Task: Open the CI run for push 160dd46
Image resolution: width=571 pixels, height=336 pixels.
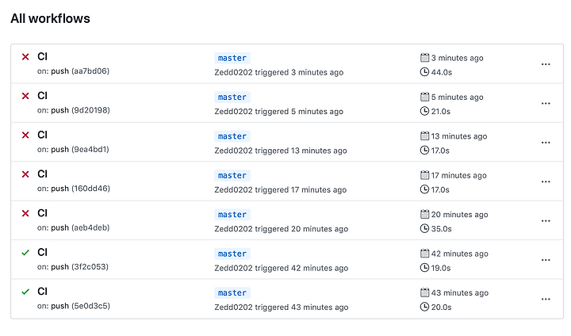Action: click(x=42, y=174)
